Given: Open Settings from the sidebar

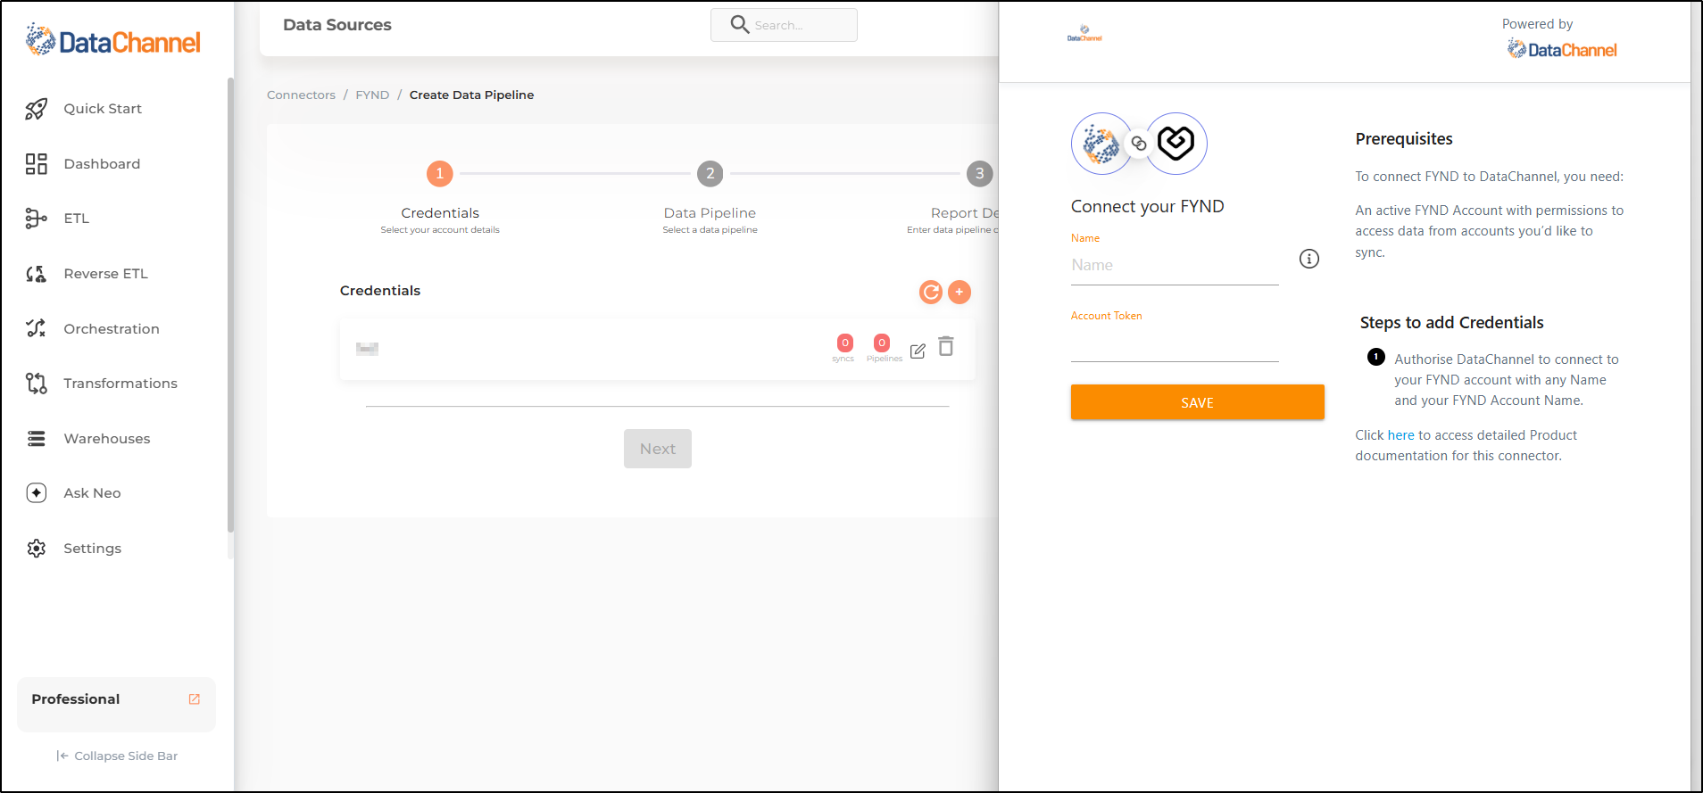Looking at the screenshot, I should (92, 549).
